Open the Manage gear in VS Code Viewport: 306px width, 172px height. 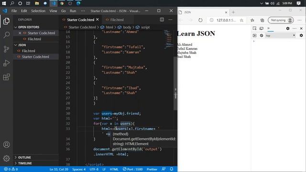(6, 158)
